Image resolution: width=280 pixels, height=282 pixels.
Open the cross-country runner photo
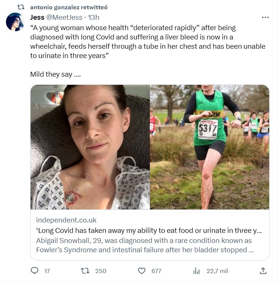coord(209,147)
